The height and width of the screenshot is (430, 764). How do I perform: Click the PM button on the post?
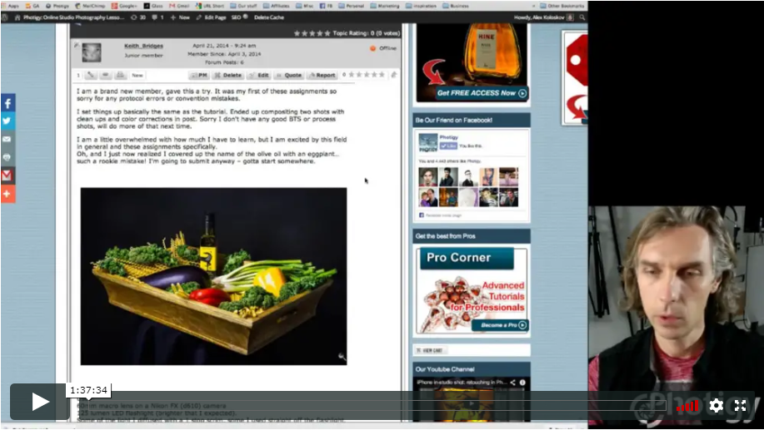click(x=199, y=76)
